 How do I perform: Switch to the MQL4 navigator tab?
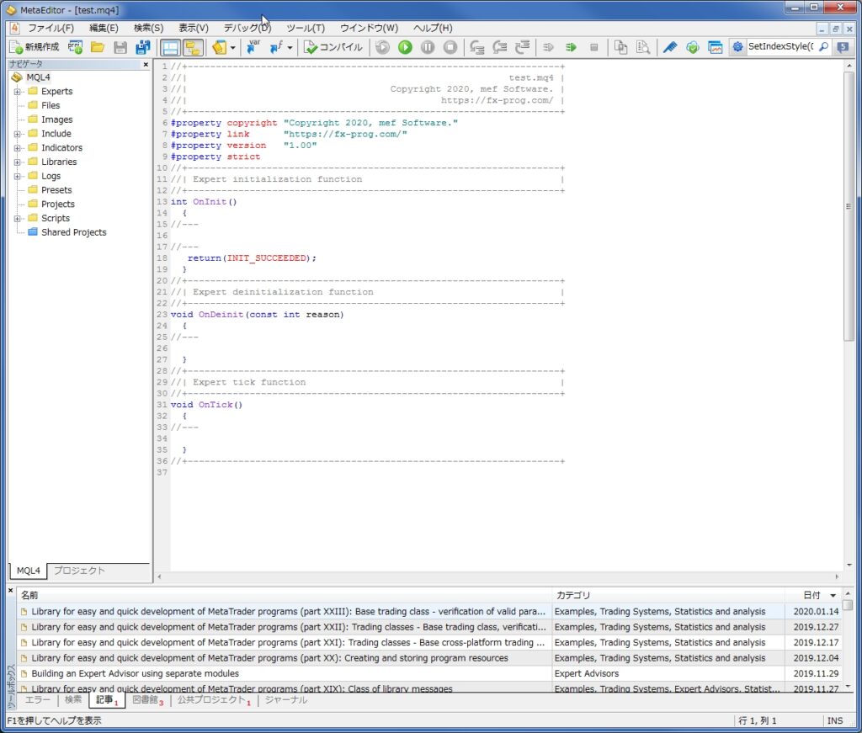(28, 571)
